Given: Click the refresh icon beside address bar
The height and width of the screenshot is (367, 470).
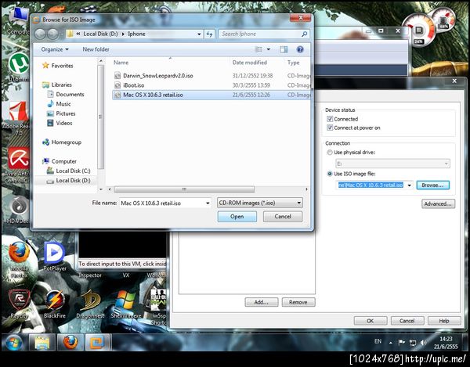Looking at the screenshot, I should (209, 34).
